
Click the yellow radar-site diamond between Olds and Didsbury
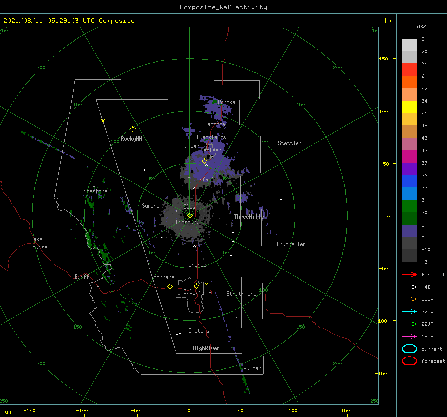190,216
